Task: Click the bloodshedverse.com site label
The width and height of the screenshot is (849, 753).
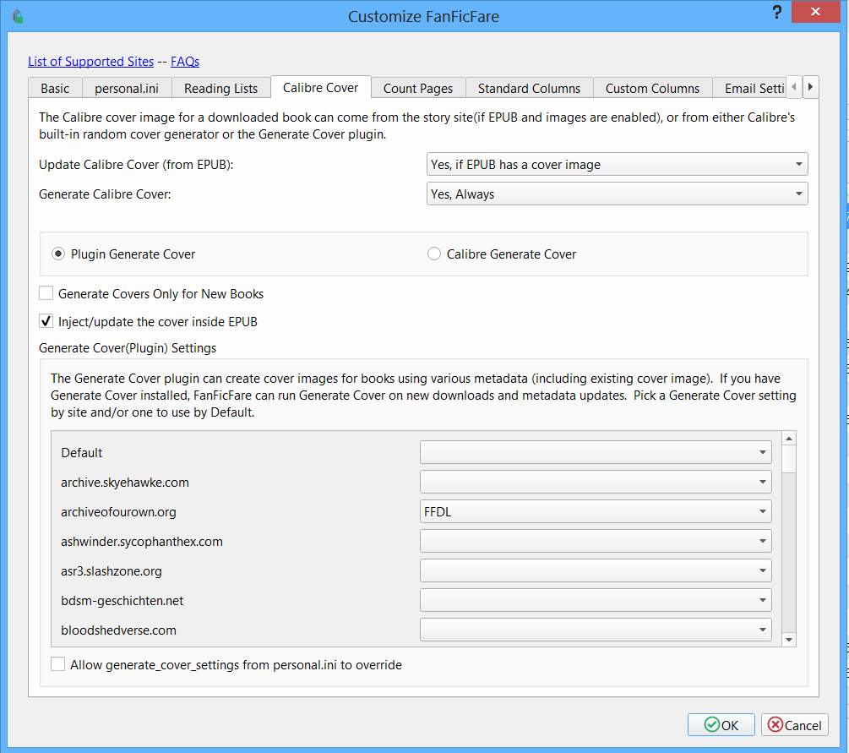Action: coord(118,630)
